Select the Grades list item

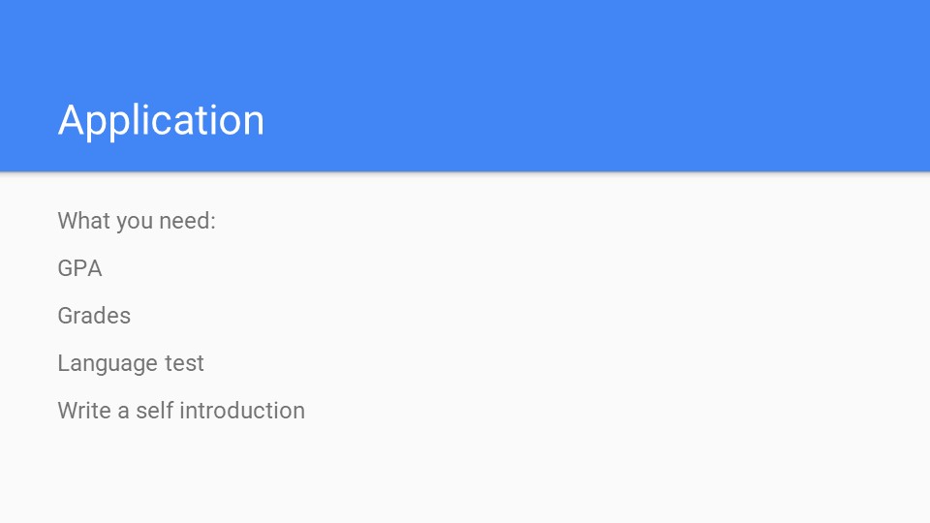pos(94,316)
